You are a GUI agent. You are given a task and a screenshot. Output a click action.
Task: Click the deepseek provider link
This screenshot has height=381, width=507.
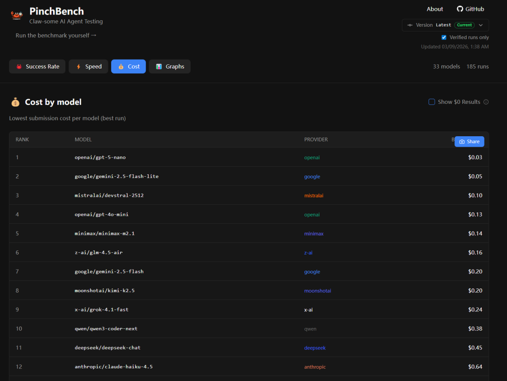coord(315,348)
